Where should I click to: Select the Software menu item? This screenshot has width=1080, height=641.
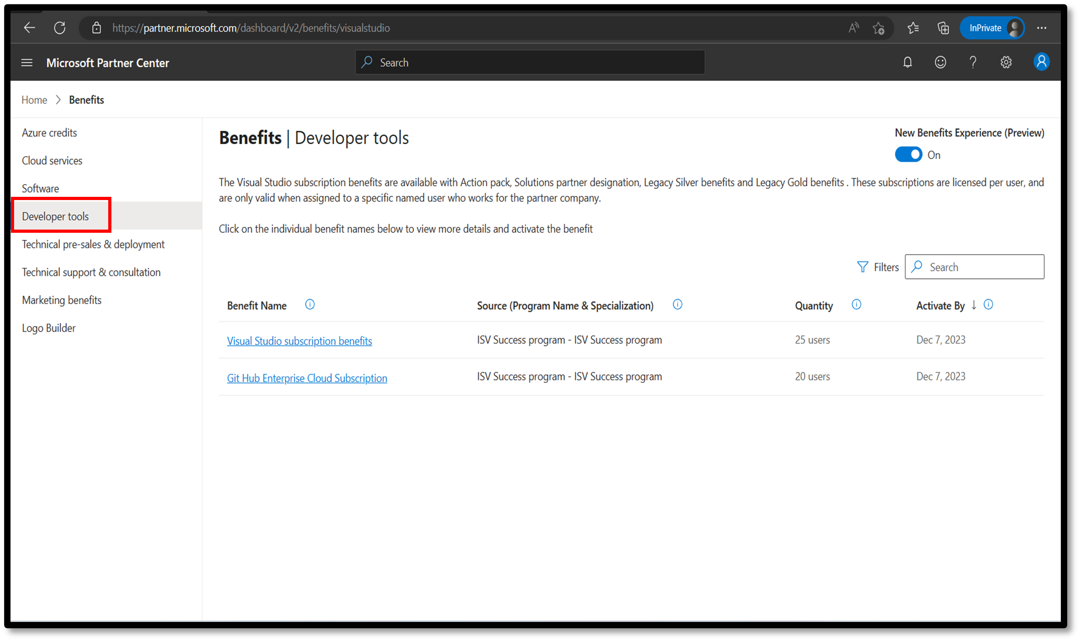coord(40,188)
